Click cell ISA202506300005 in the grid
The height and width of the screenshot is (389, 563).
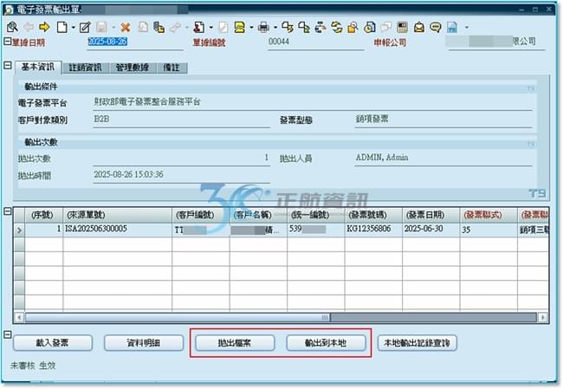(118, 230)
